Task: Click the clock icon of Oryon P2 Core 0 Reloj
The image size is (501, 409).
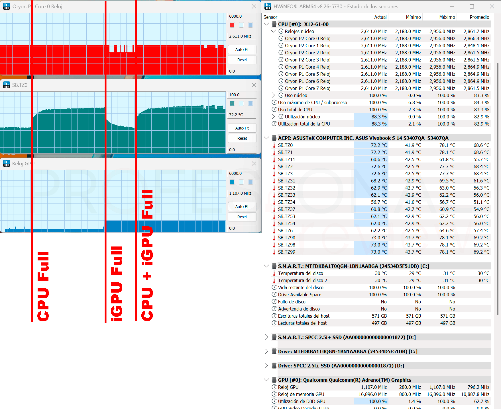Action: 281,38
